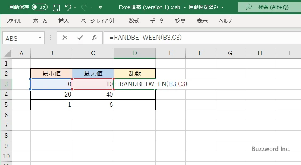Select row 8 header
301x165 pixels.
click(6, 136)
